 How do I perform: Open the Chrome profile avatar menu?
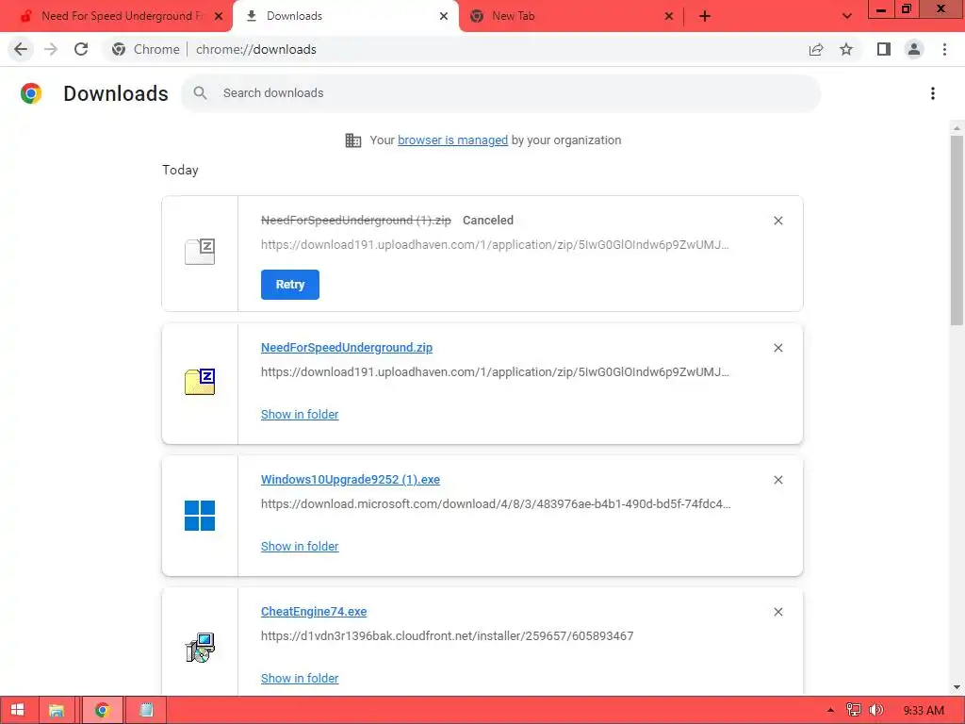(x=914, y=49)
